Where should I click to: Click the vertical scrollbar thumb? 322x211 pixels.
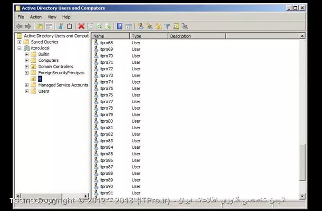302,163
